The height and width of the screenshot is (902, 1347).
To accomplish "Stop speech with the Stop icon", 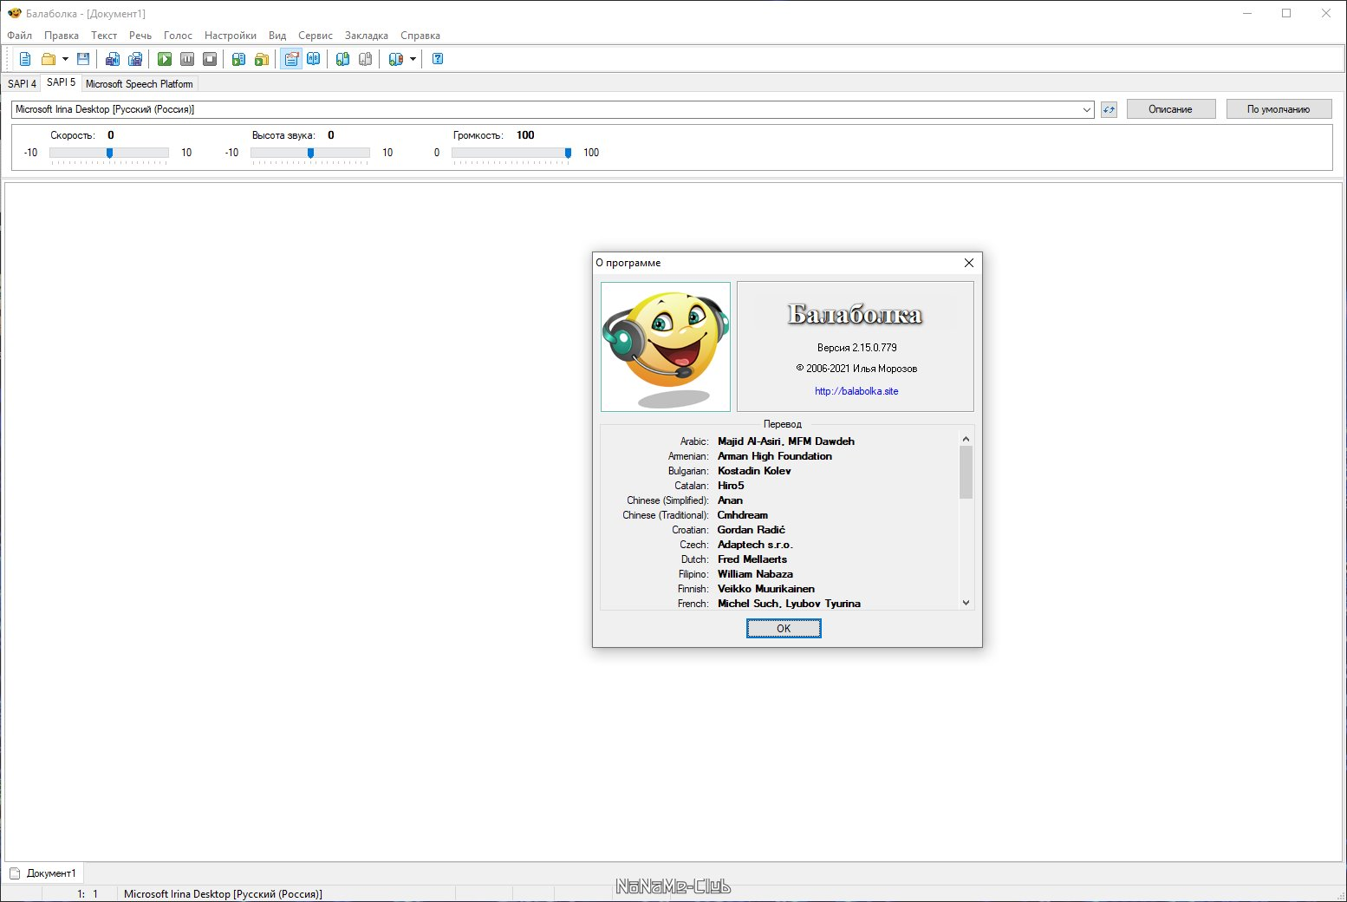I will point(210,59).
